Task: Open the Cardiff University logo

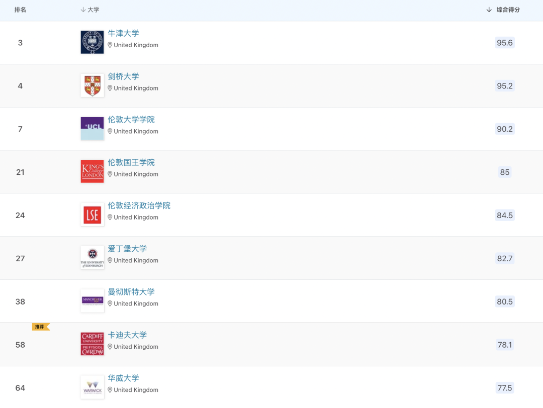Action: pyautogui.click(x=92, y=344)
